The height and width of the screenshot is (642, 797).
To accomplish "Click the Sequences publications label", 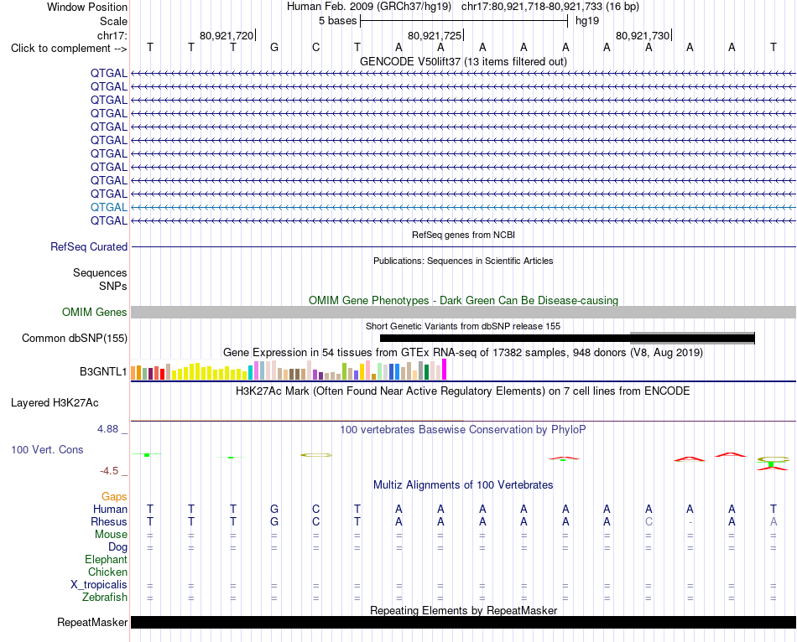I will [100, 272].
